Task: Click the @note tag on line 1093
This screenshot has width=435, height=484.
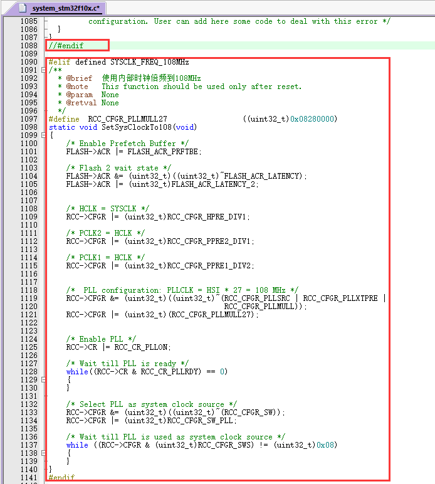Action: coord(77,87)
